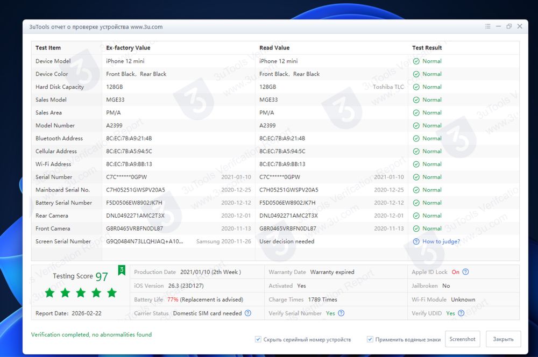The height and width of the screenshot is (357, 538).
Task: Click the Apple ID Lock 'On' value
Action: point(455,272)
